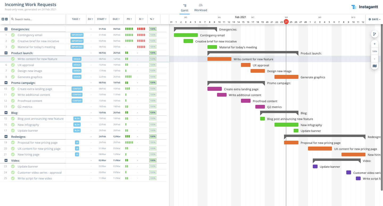Toggle completion checkmark for New infography
Image resolution: width=383 pixels, height=206 pixels.
pyautogui.click(x=13, y=125)
